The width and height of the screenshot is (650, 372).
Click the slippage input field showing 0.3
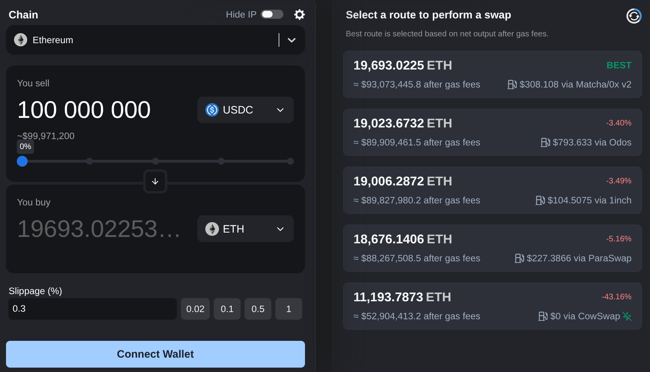pos(92,309)
